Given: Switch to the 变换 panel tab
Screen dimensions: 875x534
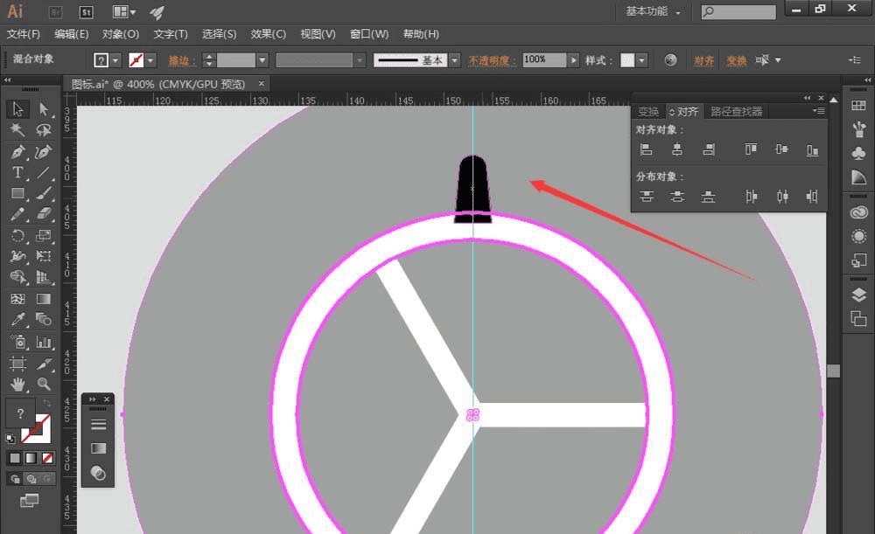Looking at the screenshot, I should (x=648, y=112).
